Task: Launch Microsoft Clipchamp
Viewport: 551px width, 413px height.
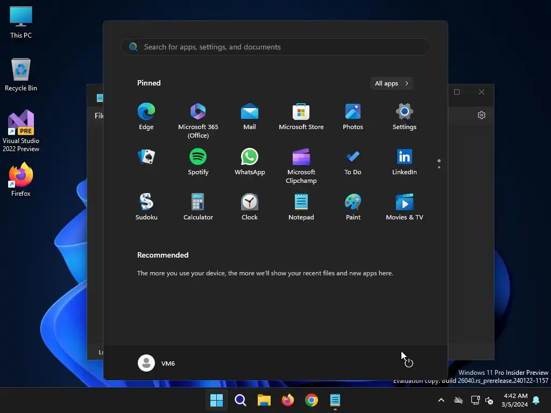Action: click(301, 166)
